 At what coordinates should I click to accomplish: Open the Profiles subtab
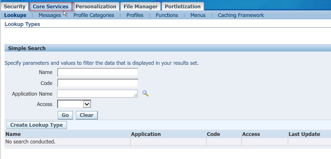pyautogui.click(x=135, y=15)
